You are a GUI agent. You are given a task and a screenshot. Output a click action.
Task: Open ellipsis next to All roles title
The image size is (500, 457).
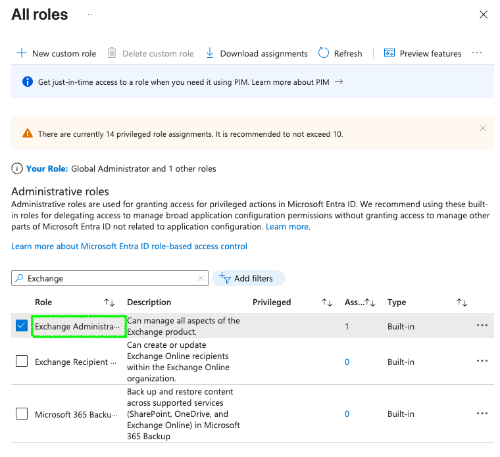point(89,14)
